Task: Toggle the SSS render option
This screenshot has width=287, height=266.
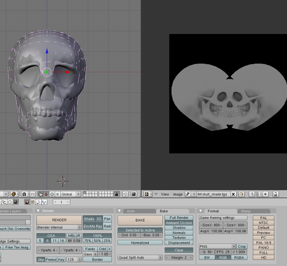Action: 99,219
